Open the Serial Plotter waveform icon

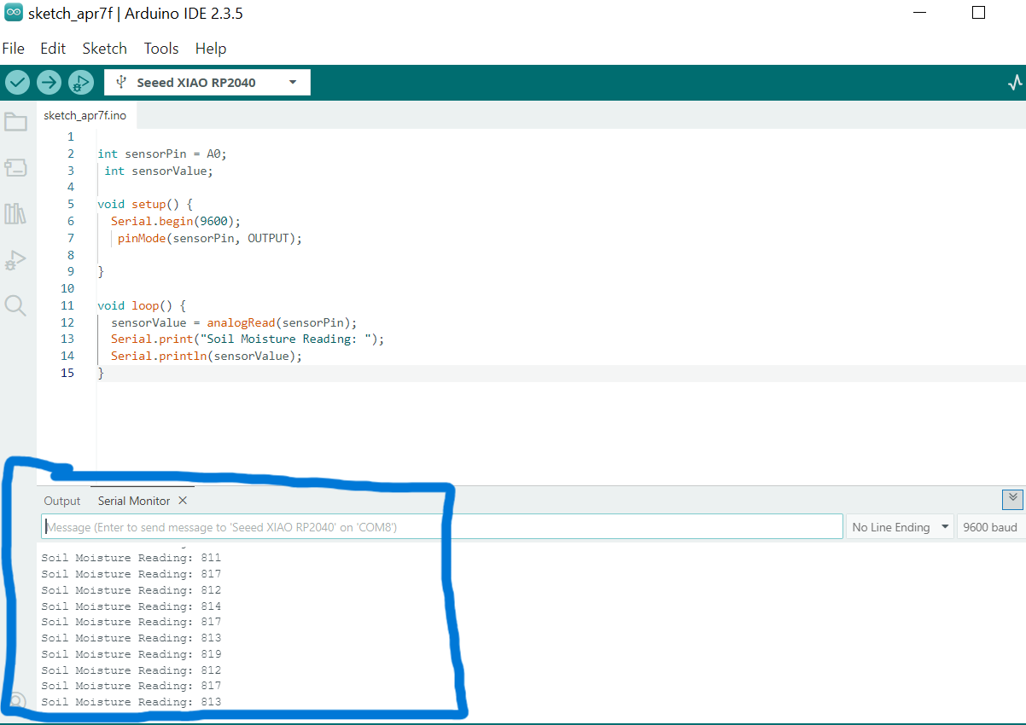click(1014, 83)
